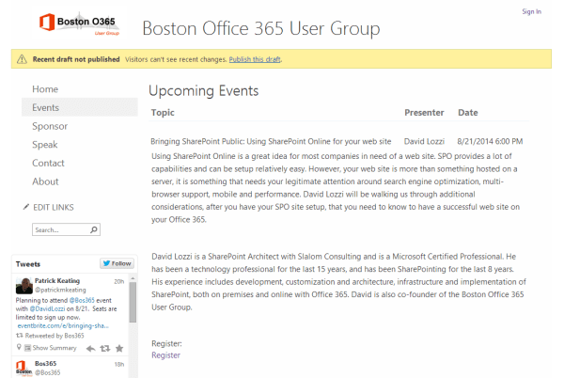The width and height of the screenshot is (564, 378).
Task: Click the location pin icon on tweet
Action: [19, 347]
